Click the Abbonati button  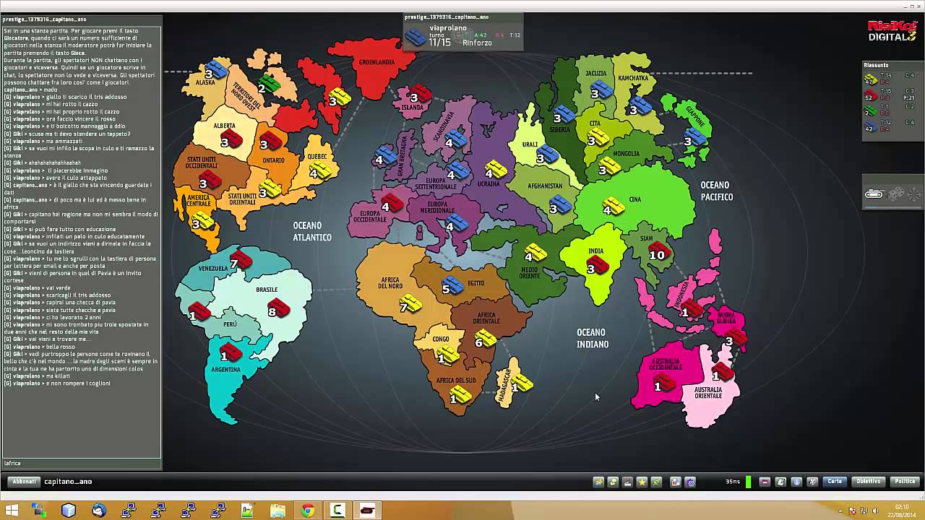[x=24, y=482]
